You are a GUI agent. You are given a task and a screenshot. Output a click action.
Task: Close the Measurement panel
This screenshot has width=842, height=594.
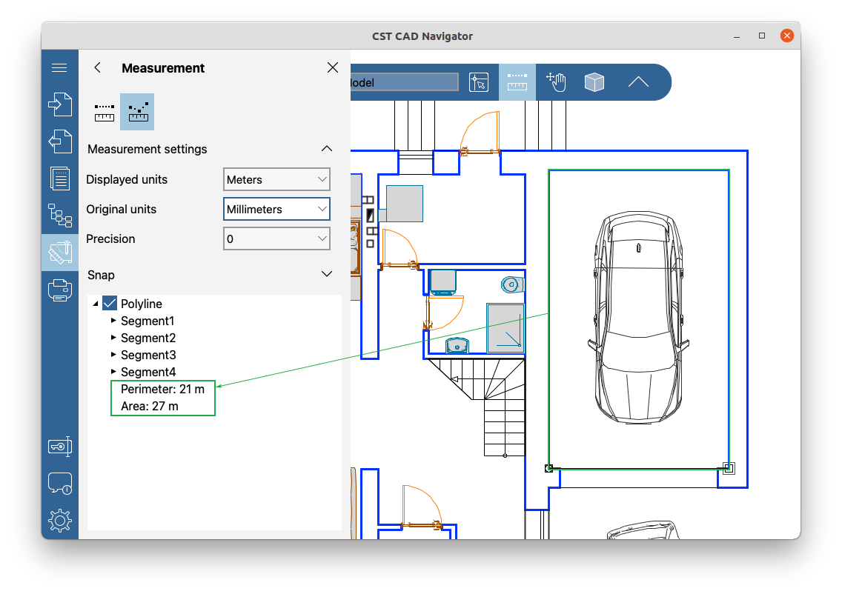(333, 67)
